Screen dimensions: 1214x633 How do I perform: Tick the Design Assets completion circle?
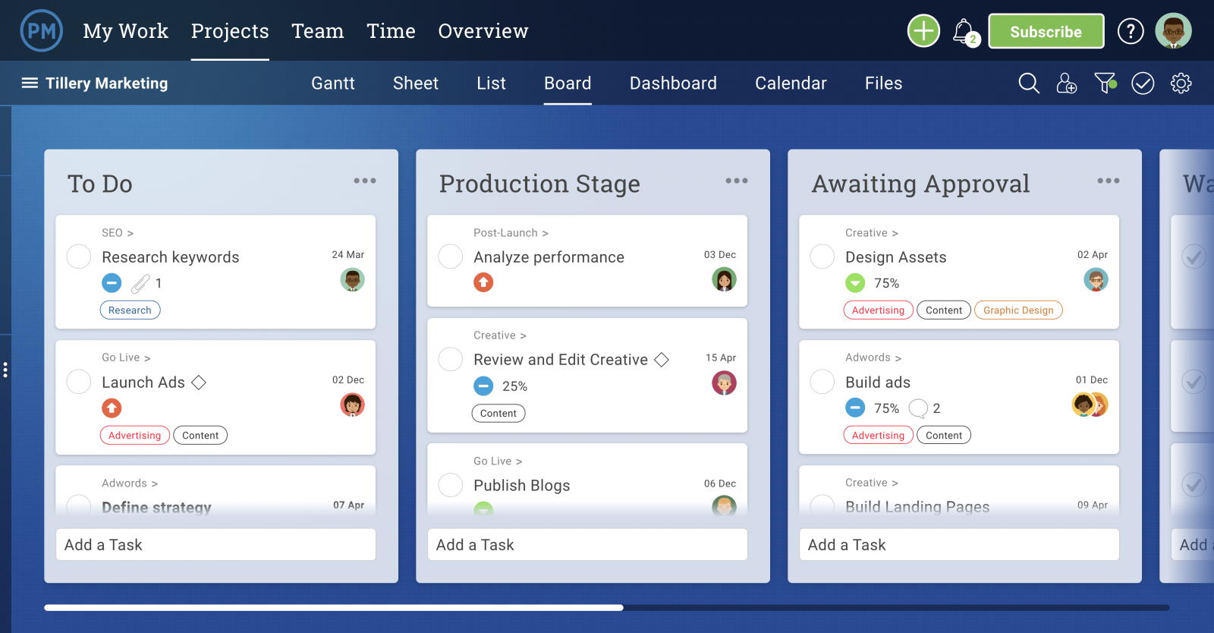tap(822, 257)
